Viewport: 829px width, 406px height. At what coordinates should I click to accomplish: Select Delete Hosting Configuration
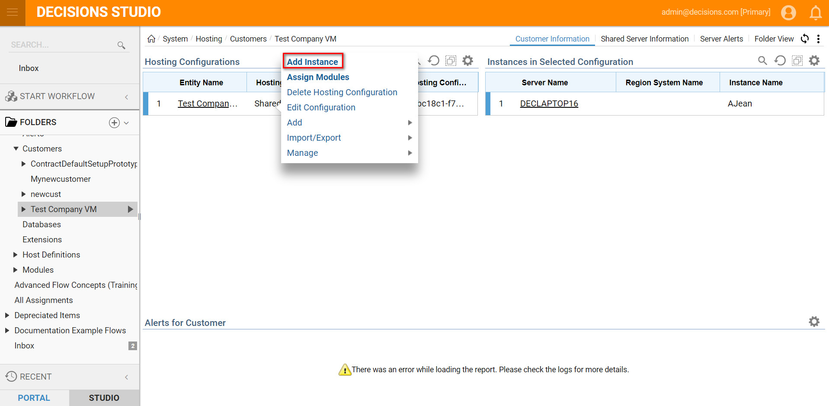pos(342,92)
